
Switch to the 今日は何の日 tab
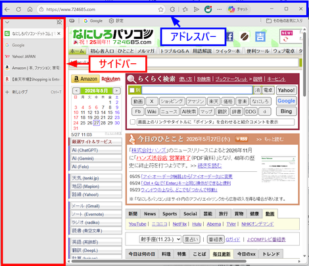142,254
